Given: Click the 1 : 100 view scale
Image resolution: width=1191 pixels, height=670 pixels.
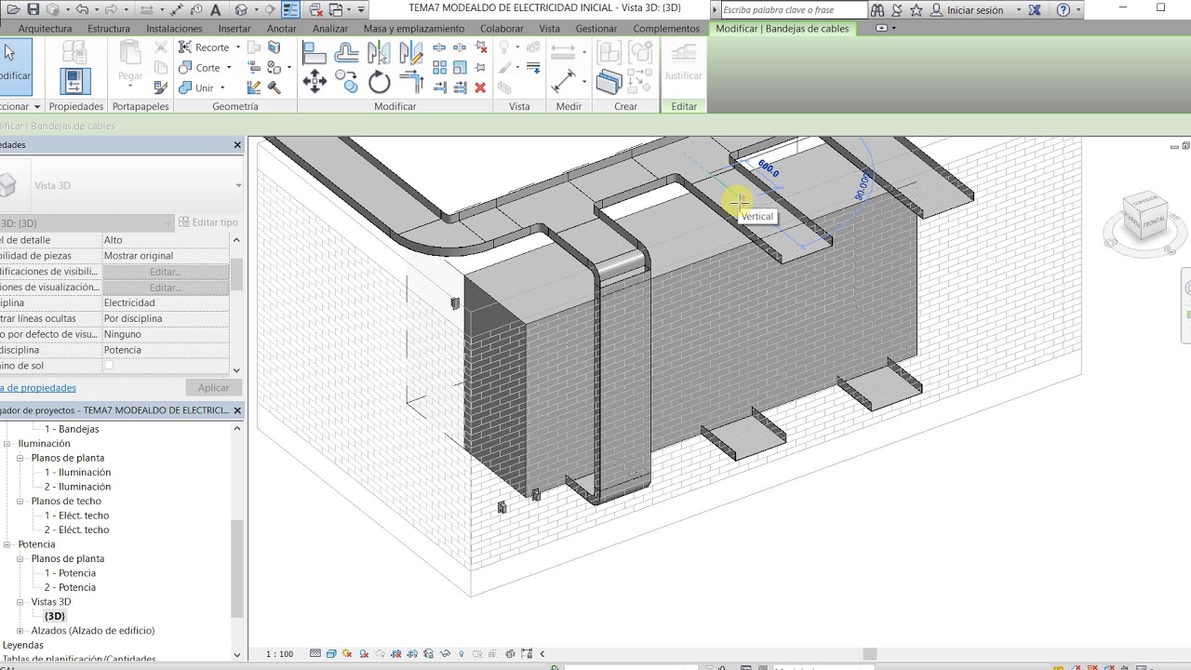Looking at the screenshot, I should coord(279,654).
